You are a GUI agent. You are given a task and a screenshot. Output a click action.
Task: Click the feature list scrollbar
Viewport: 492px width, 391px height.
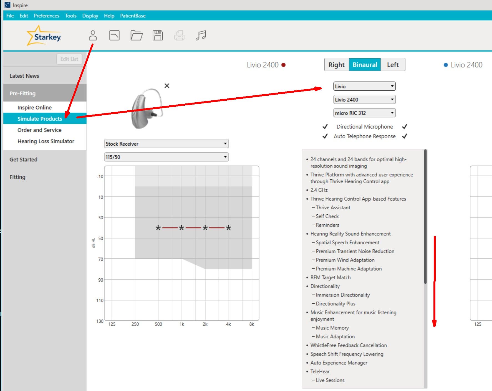click(x=425, y=269)
